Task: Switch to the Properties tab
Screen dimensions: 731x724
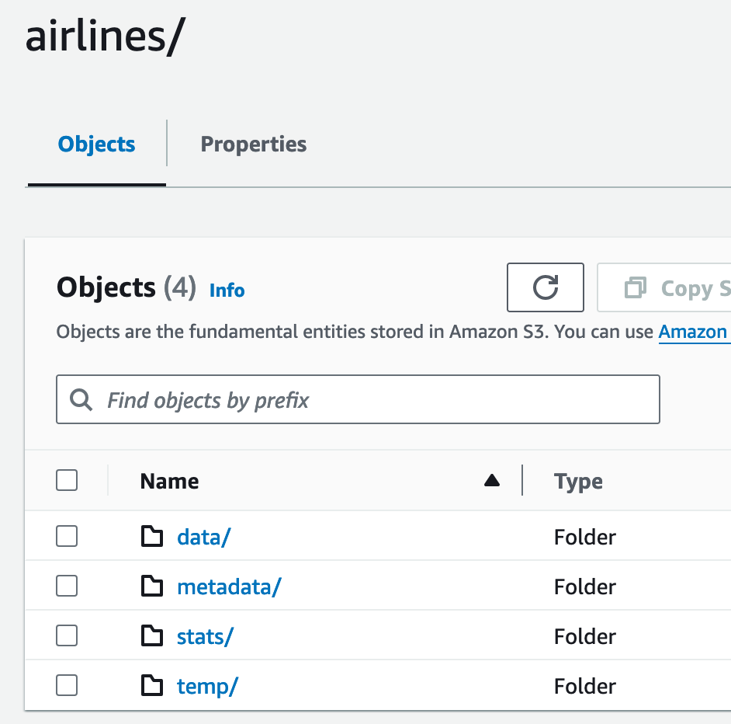Action: point(253,144)
